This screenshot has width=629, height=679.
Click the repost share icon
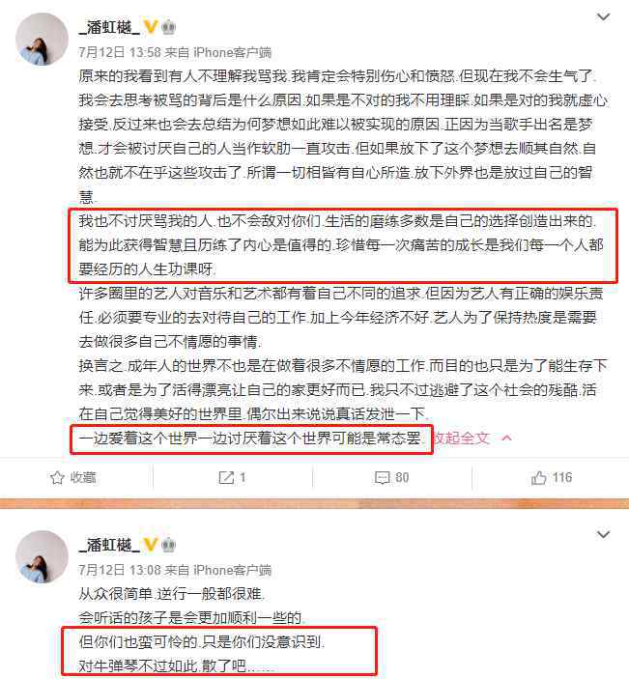tap(226, 478)
